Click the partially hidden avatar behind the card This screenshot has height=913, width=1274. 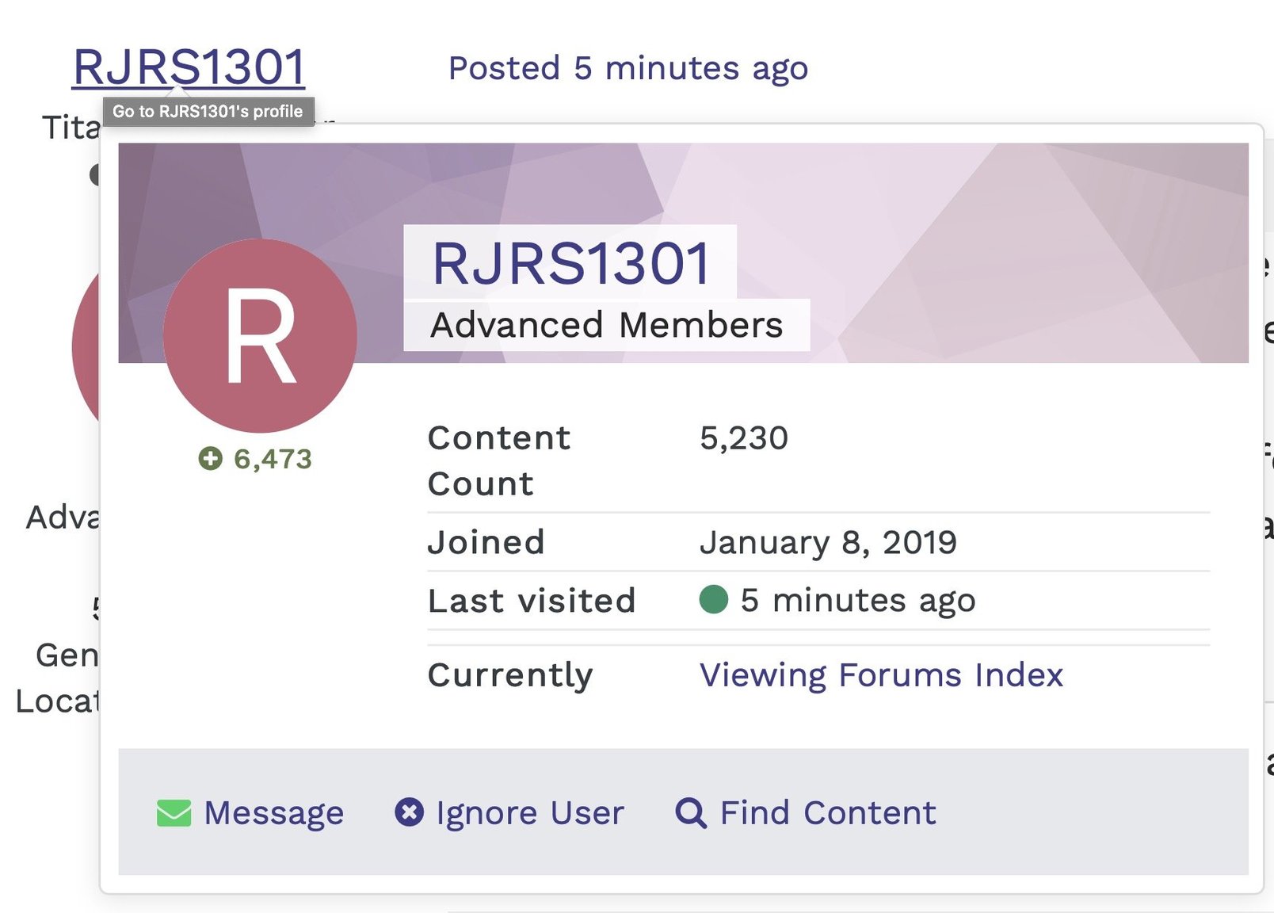click(x=86, y=349)
